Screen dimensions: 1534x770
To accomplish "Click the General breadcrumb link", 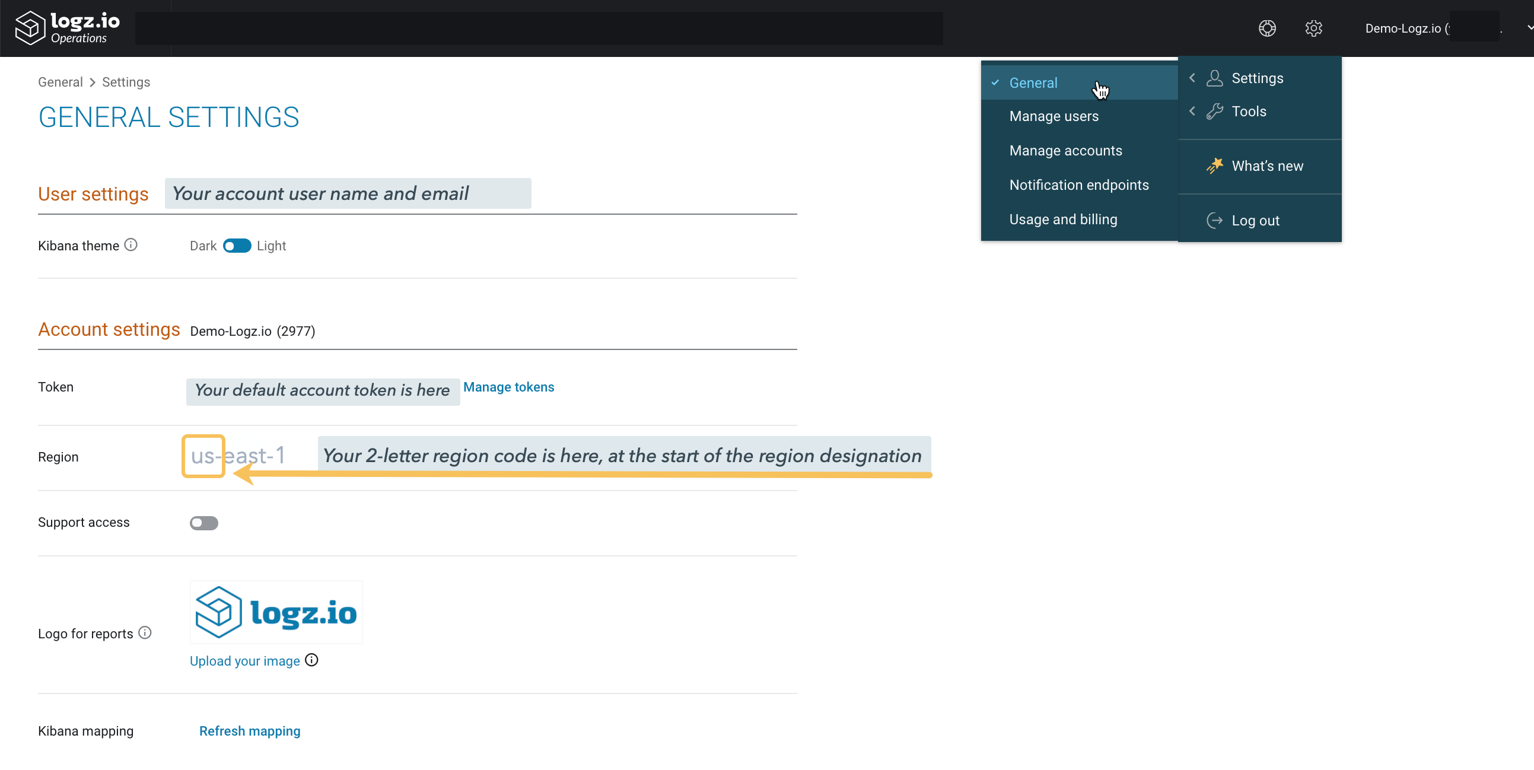I will pos(60,82).
